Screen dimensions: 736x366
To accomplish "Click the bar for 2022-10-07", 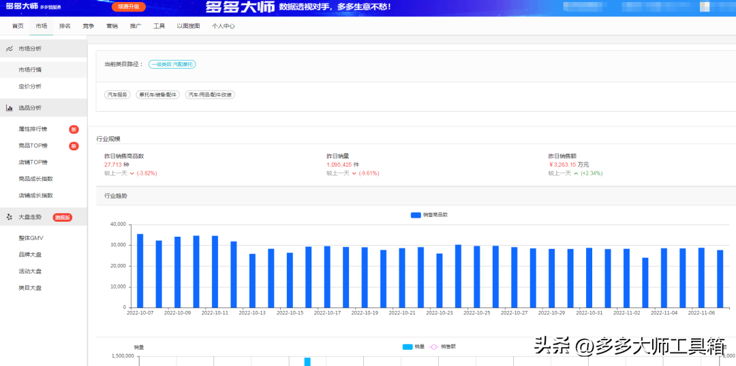I will (x=140, y=270).
